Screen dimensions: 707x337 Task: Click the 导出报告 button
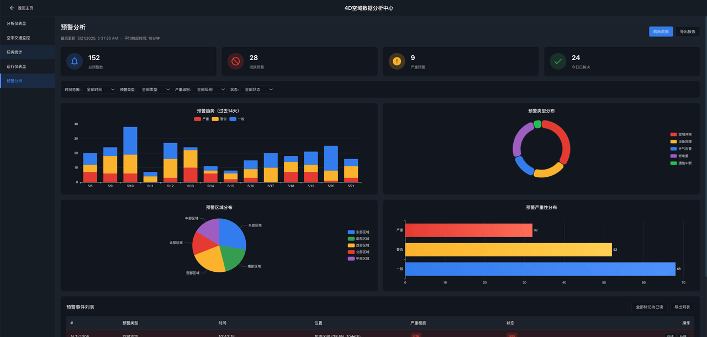[688, 31]
